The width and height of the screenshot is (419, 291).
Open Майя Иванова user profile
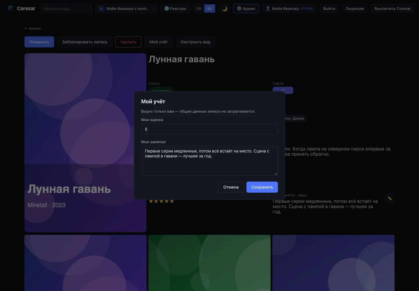289,8
